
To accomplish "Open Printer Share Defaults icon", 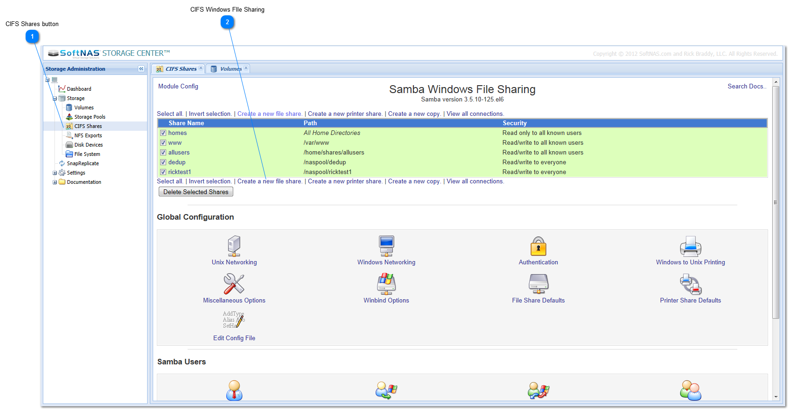I will click(691, 284).
